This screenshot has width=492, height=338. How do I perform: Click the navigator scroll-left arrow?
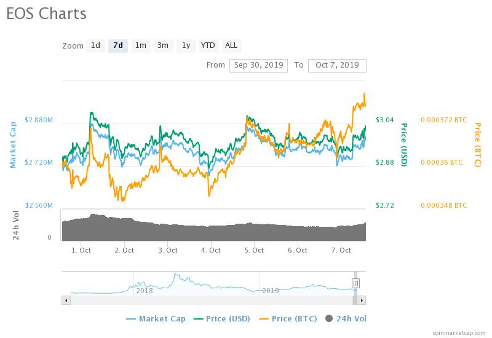point(66,301)
